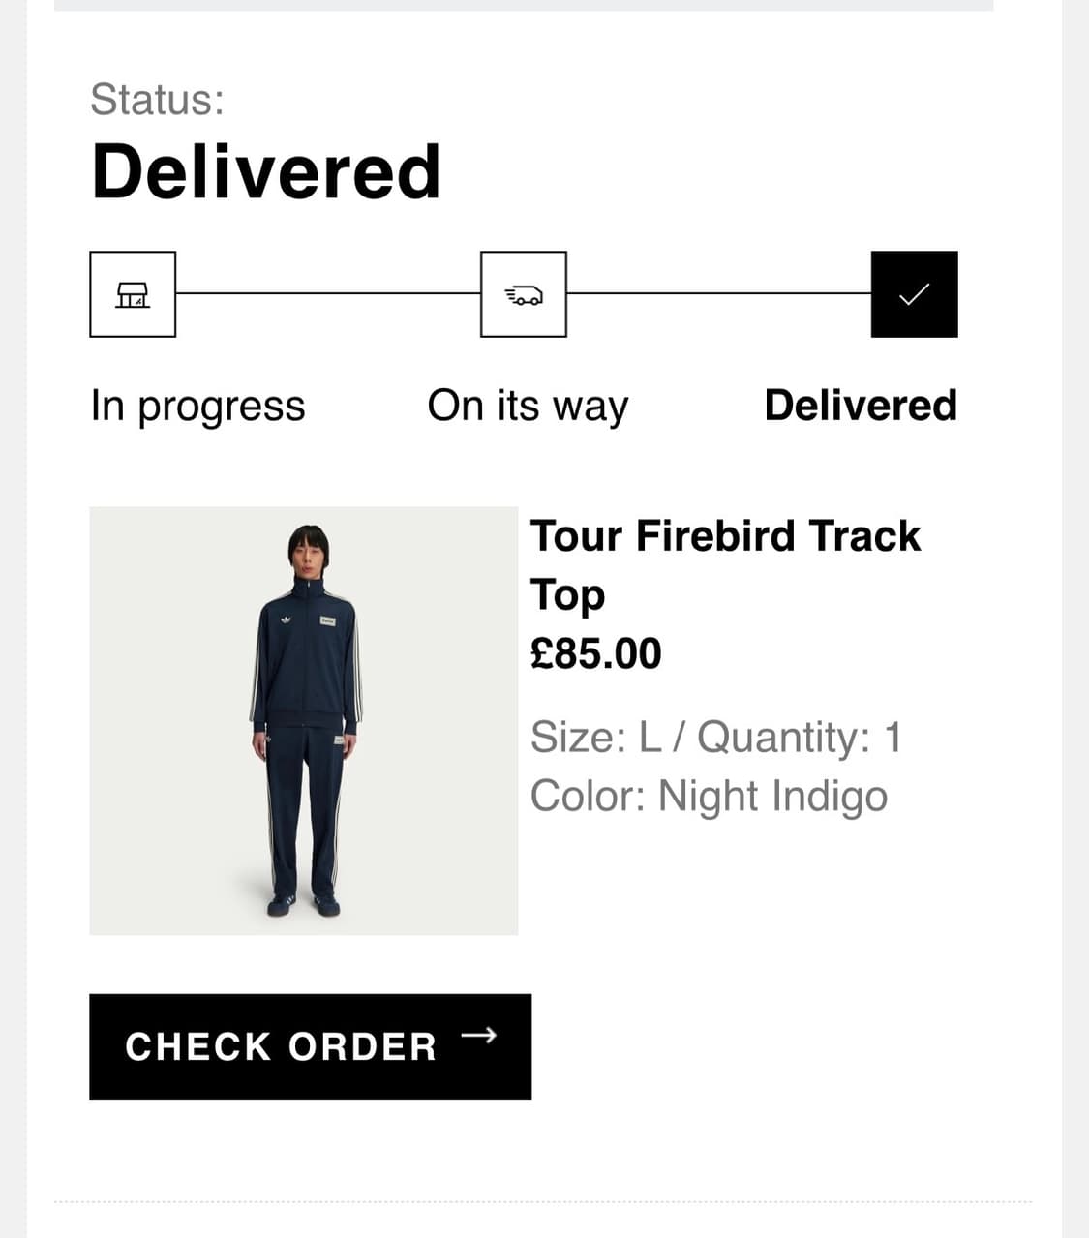Click the delivery truck icon
This screenshot has width=1089, height=1238.
point(524,294)
